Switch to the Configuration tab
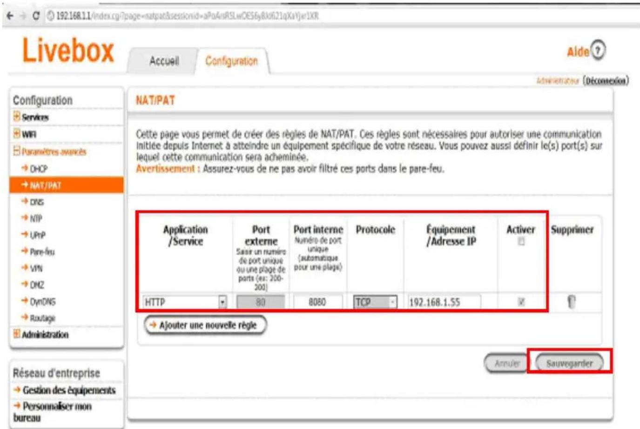Image resolution: width=640 pixels, height=429 pixels. [231, 61]
